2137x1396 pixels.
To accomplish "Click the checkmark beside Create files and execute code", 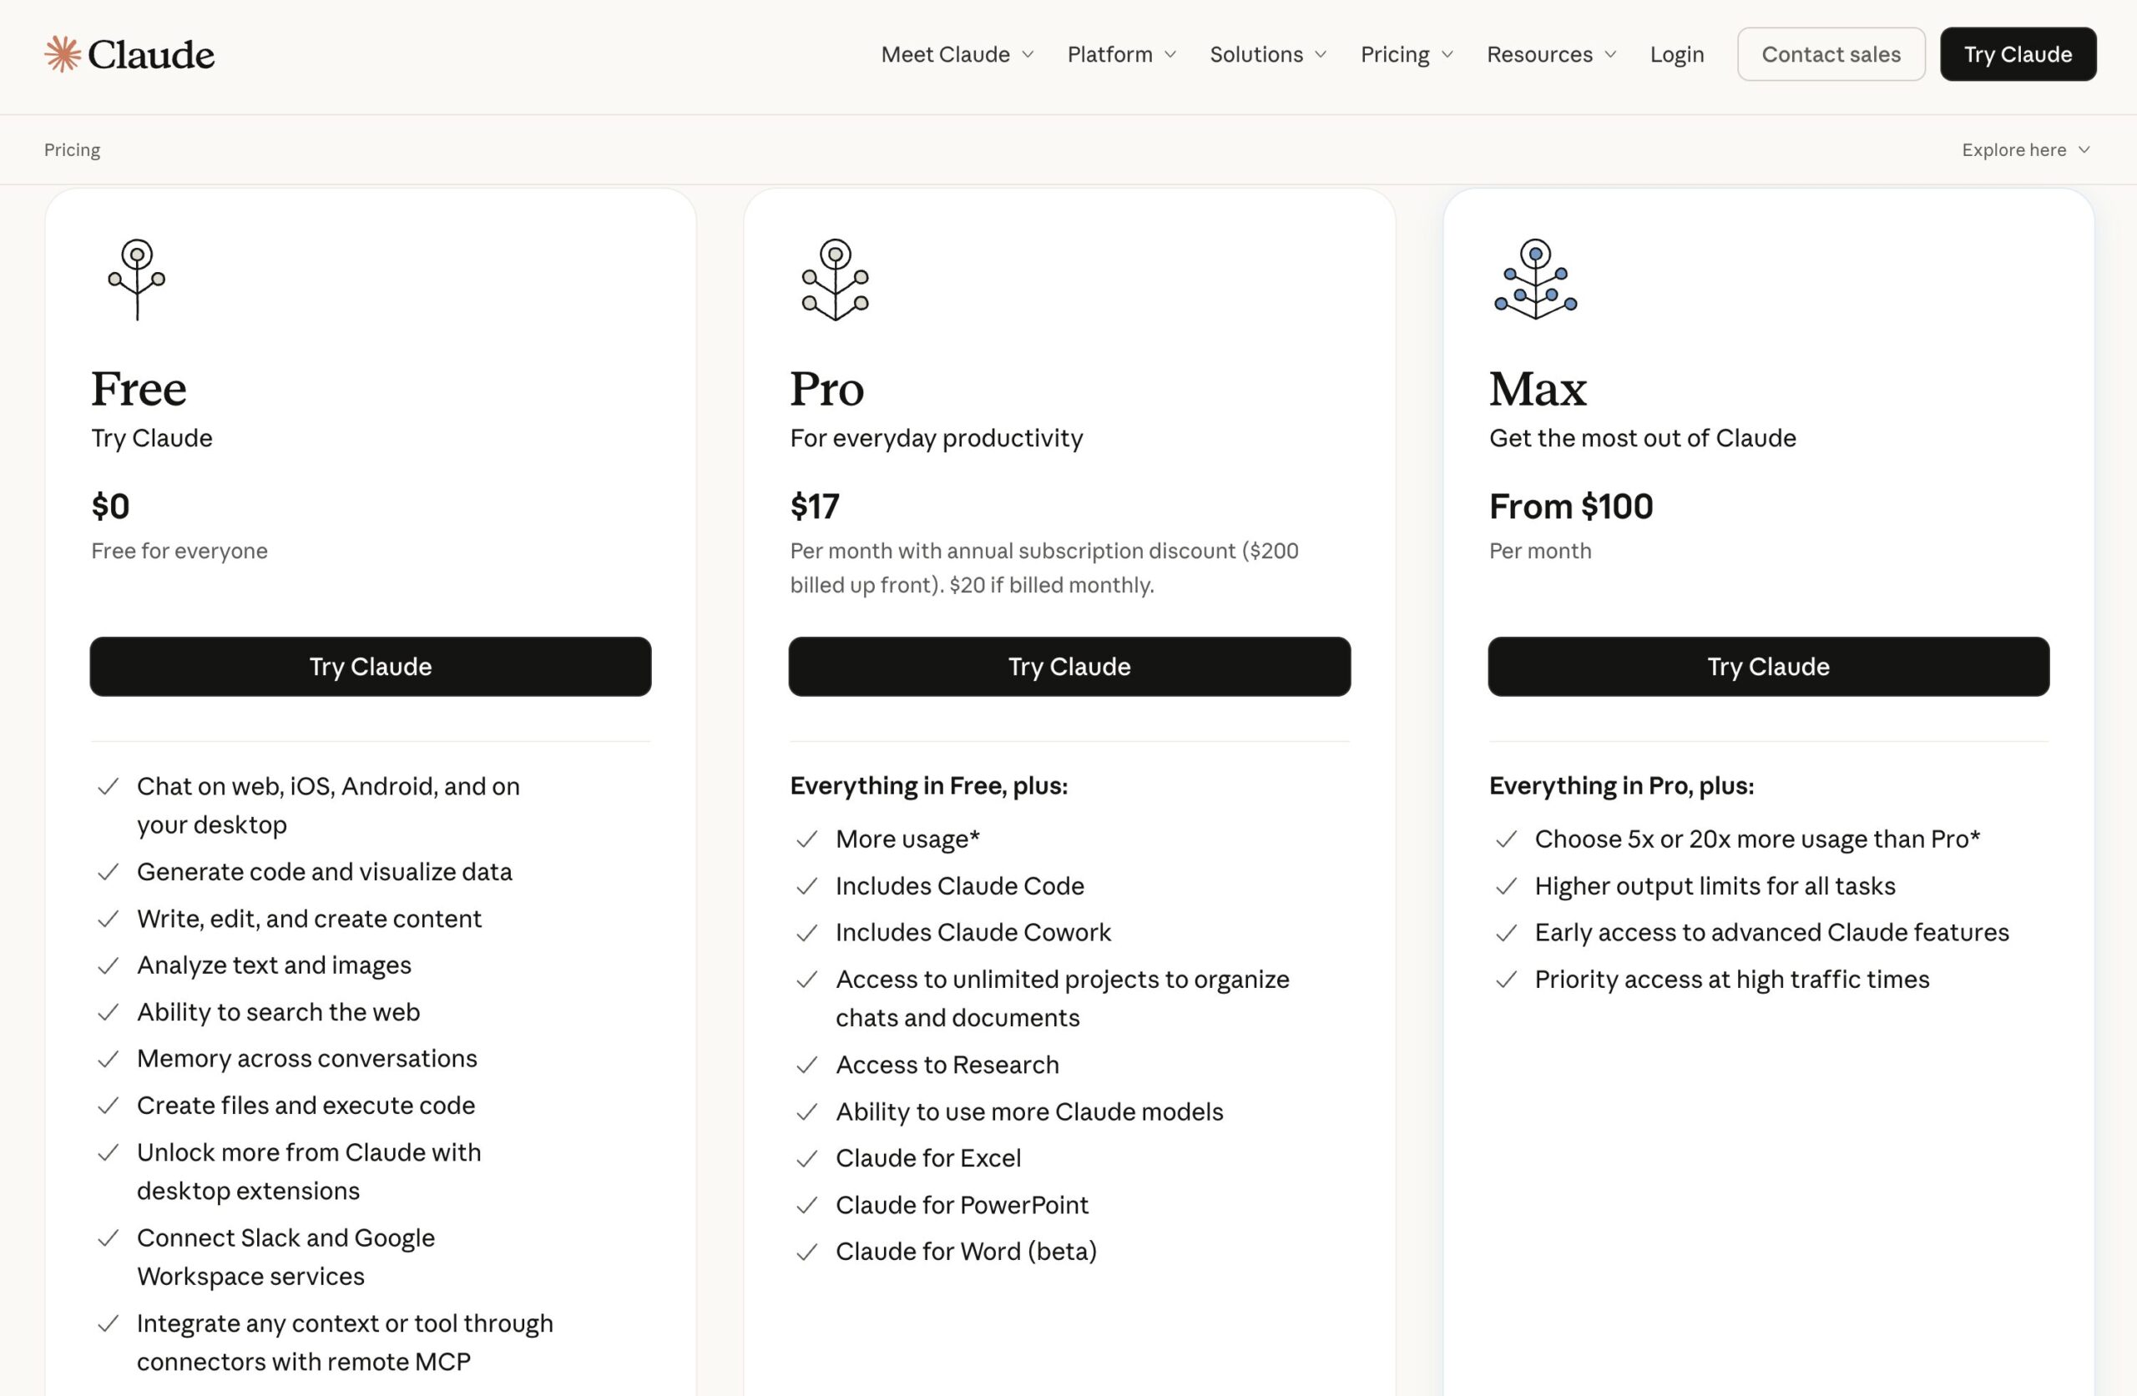I will [108, 1105].
